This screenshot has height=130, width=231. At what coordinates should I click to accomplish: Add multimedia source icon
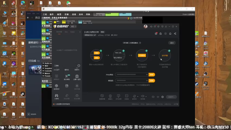tap(127, 96)
